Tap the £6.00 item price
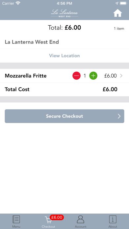129x229 pixels. pyautogui.click(x=111, y=76)
